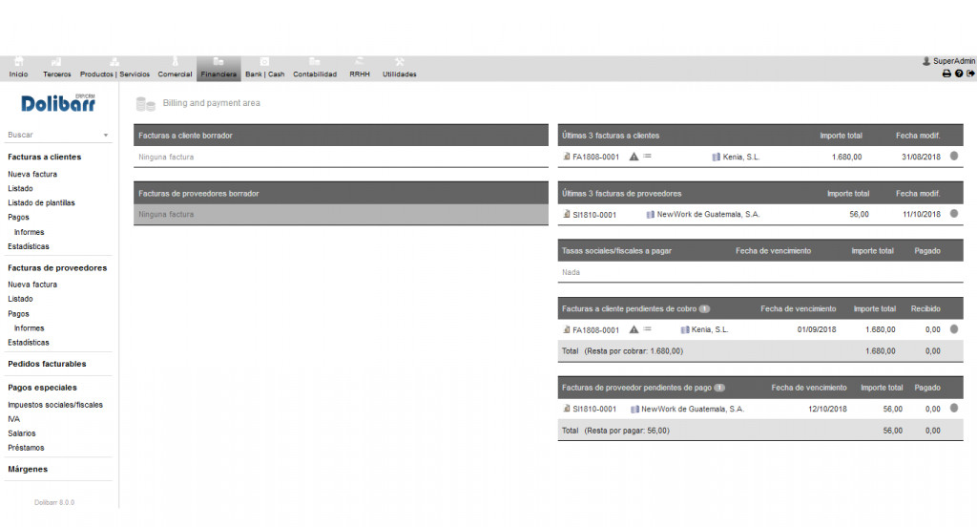This screenshot has height=527, width=977.
Task: Open Pagos under Facturas de proveedores
Action: click(x=19, y=314)
